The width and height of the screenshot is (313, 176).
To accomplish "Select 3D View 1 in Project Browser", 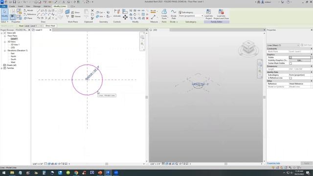I will 15,44.
